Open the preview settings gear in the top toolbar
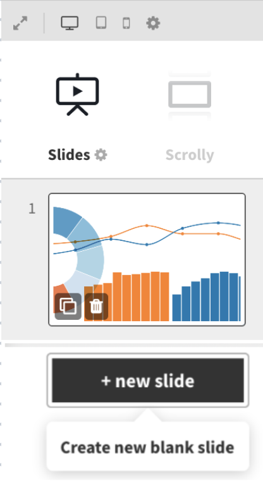263x483 pixels. point(153,23)
